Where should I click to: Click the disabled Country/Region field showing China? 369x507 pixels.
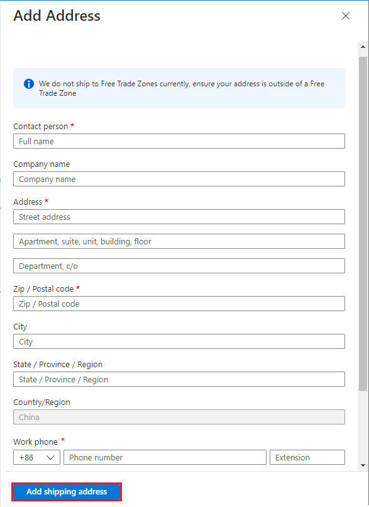point(179,417)
